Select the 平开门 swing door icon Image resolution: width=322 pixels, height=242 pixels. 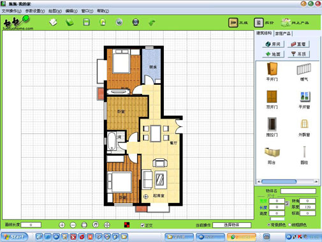(272, 68)
